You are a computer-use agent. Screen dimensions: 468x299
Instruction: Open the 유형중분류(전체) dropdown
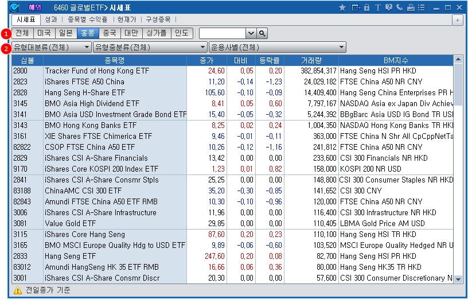tap(150, 47)
